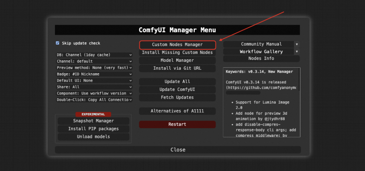Click Install via Git URL

pos(177,68)
